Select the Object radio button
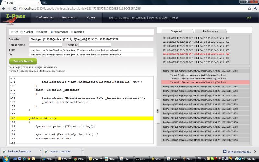This screenshot has width=259, height=162. 37,32
